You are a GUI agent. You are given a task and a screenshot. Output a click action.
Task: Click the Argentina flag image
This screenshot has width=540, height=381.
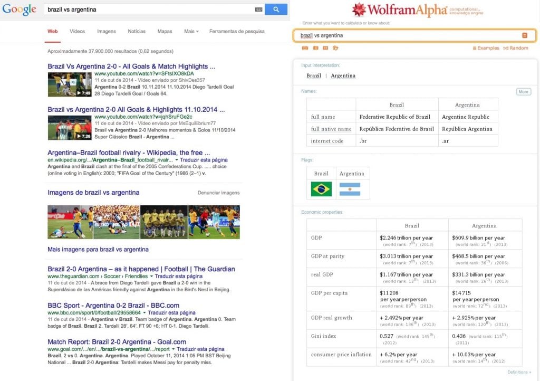[350, 189]
